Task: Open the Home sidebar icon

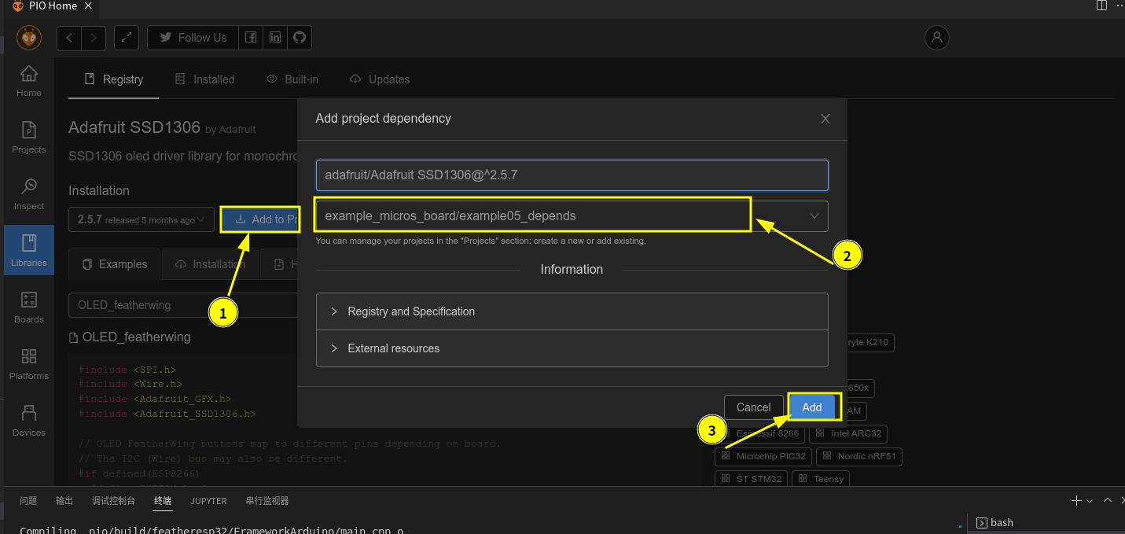Action: [x=28, y=81]
